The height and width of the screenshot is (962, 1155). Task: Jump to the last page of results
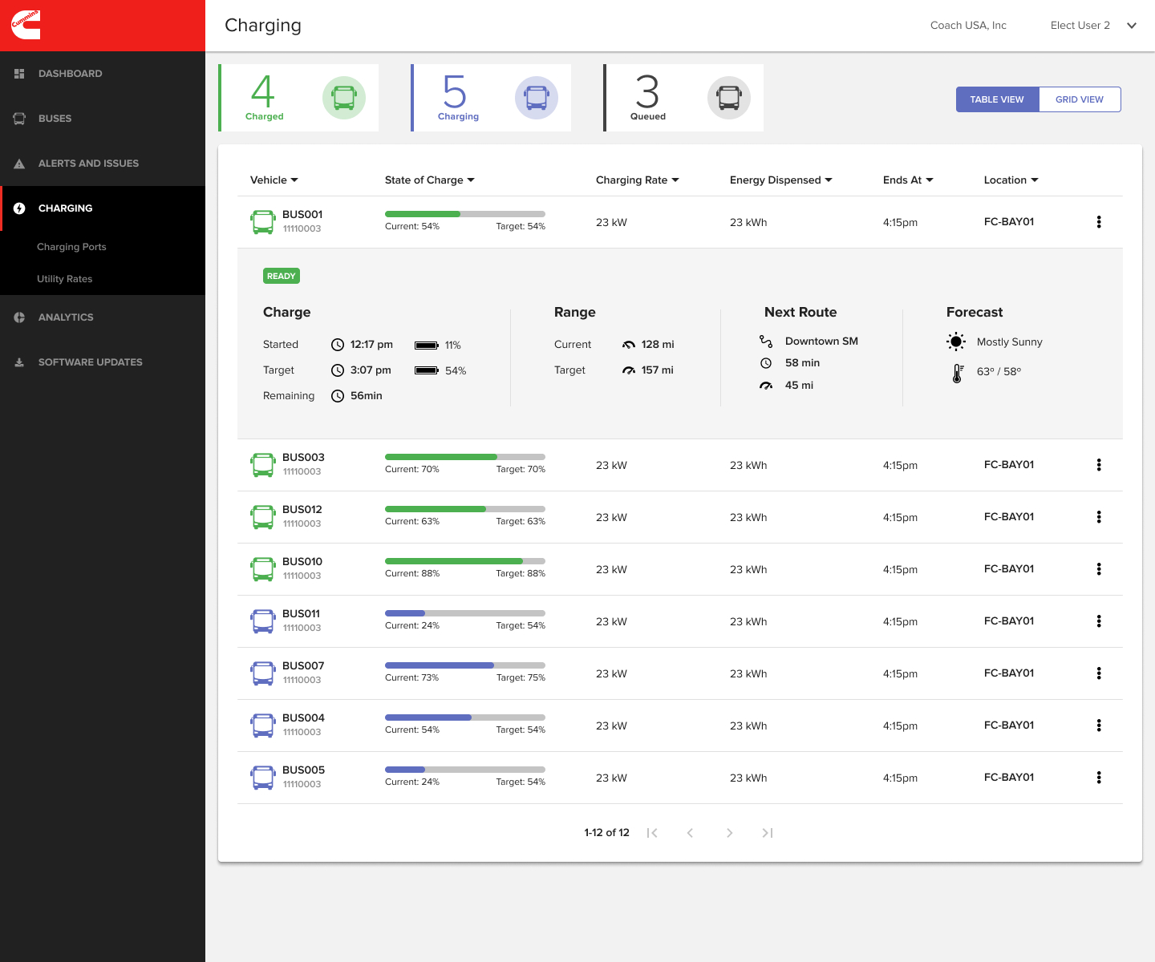768,833
